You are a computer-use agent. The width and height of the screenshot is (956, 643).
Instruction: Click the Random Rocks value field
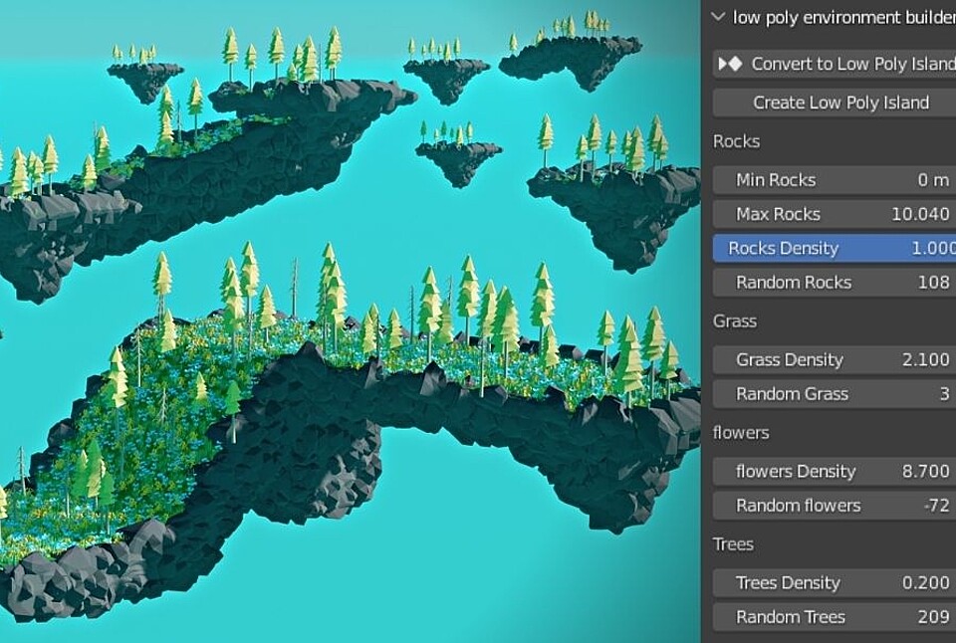point(834,282)
